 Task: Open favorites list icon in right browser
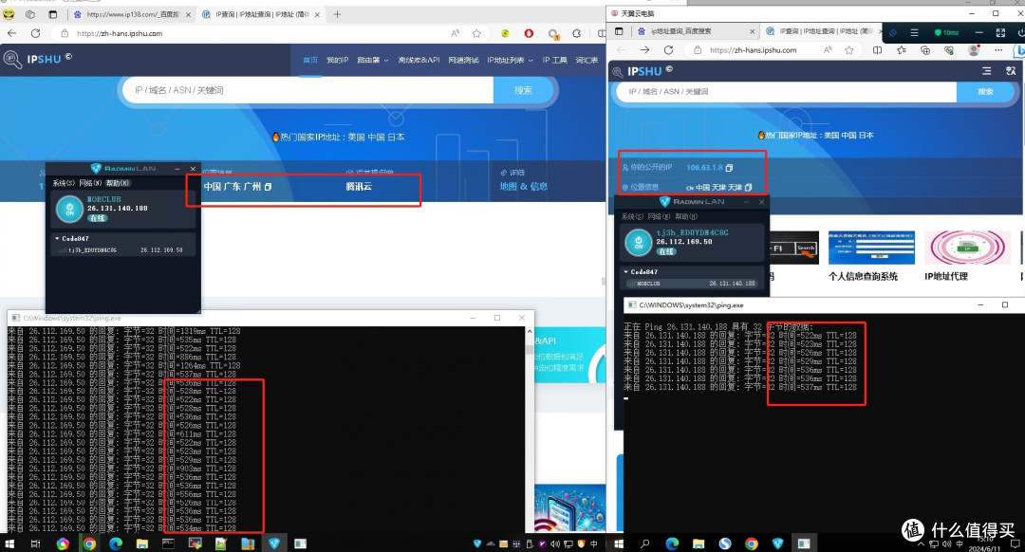pyautogui.click(x=902, y=49)
